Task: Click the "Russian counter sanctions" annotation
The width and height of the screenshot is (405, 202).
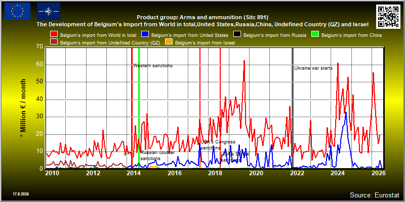Action: (x=158, y=156)
